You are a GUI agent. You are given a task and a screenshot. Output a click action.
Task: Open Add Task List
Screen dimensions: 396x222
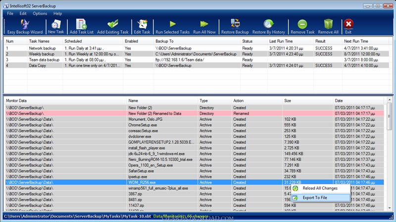(81, 27)
